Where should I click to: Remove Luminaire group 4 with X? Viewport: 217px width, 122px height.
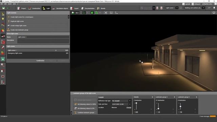(196, 97)
